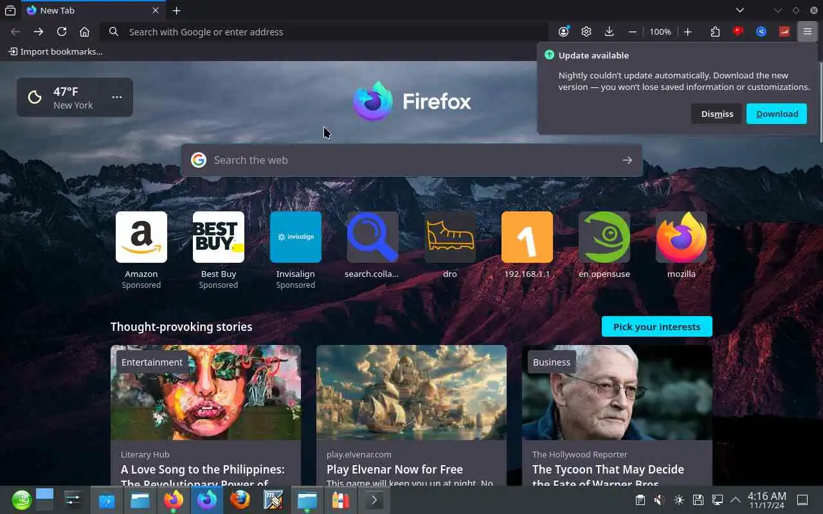
Task: Open the hamburger application menu
Action: [808, 31]
